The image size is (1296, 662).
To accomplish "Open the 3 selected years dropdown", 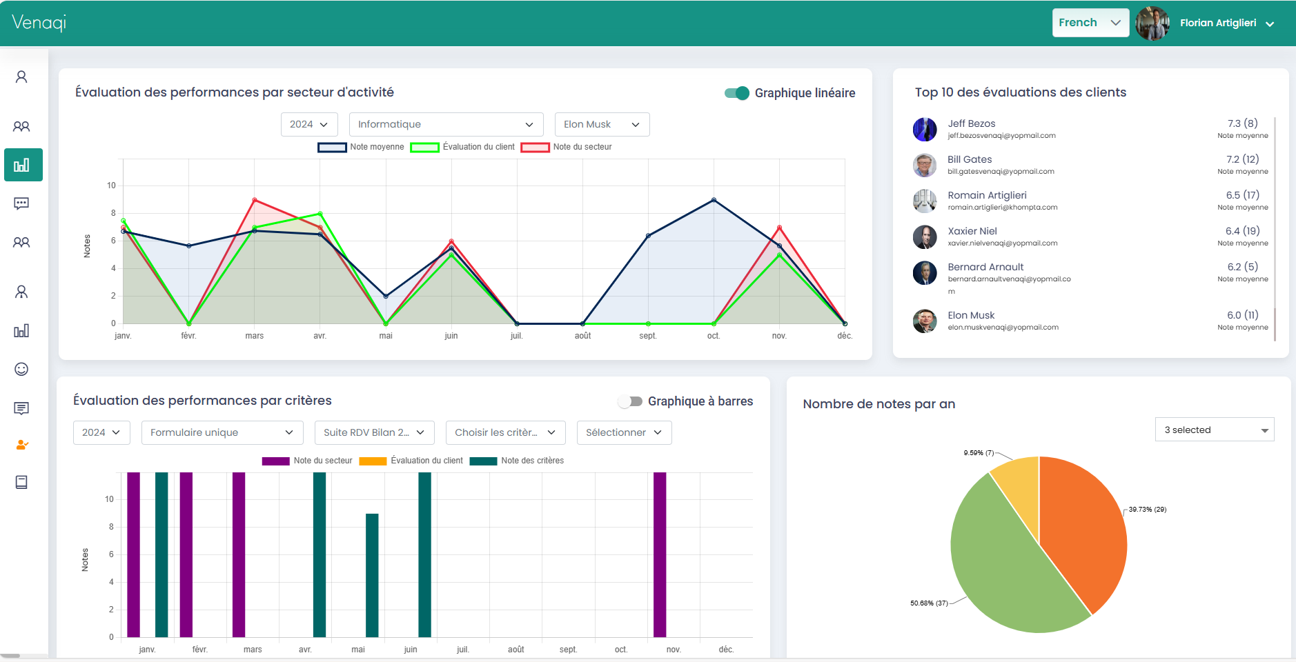I will [x=1214, y=429].
